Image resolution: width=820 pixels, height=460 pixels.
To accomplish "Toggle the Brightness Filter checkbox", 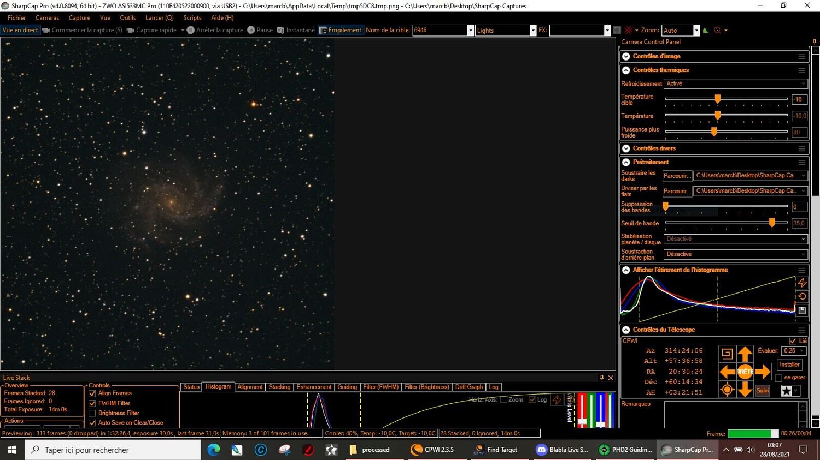I will tap(92, 413).
